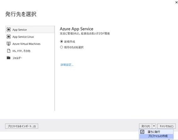Click the キャンセル(C) button
Image resolution: width=178 pixels, height=140 pixels.
(166, 126)
